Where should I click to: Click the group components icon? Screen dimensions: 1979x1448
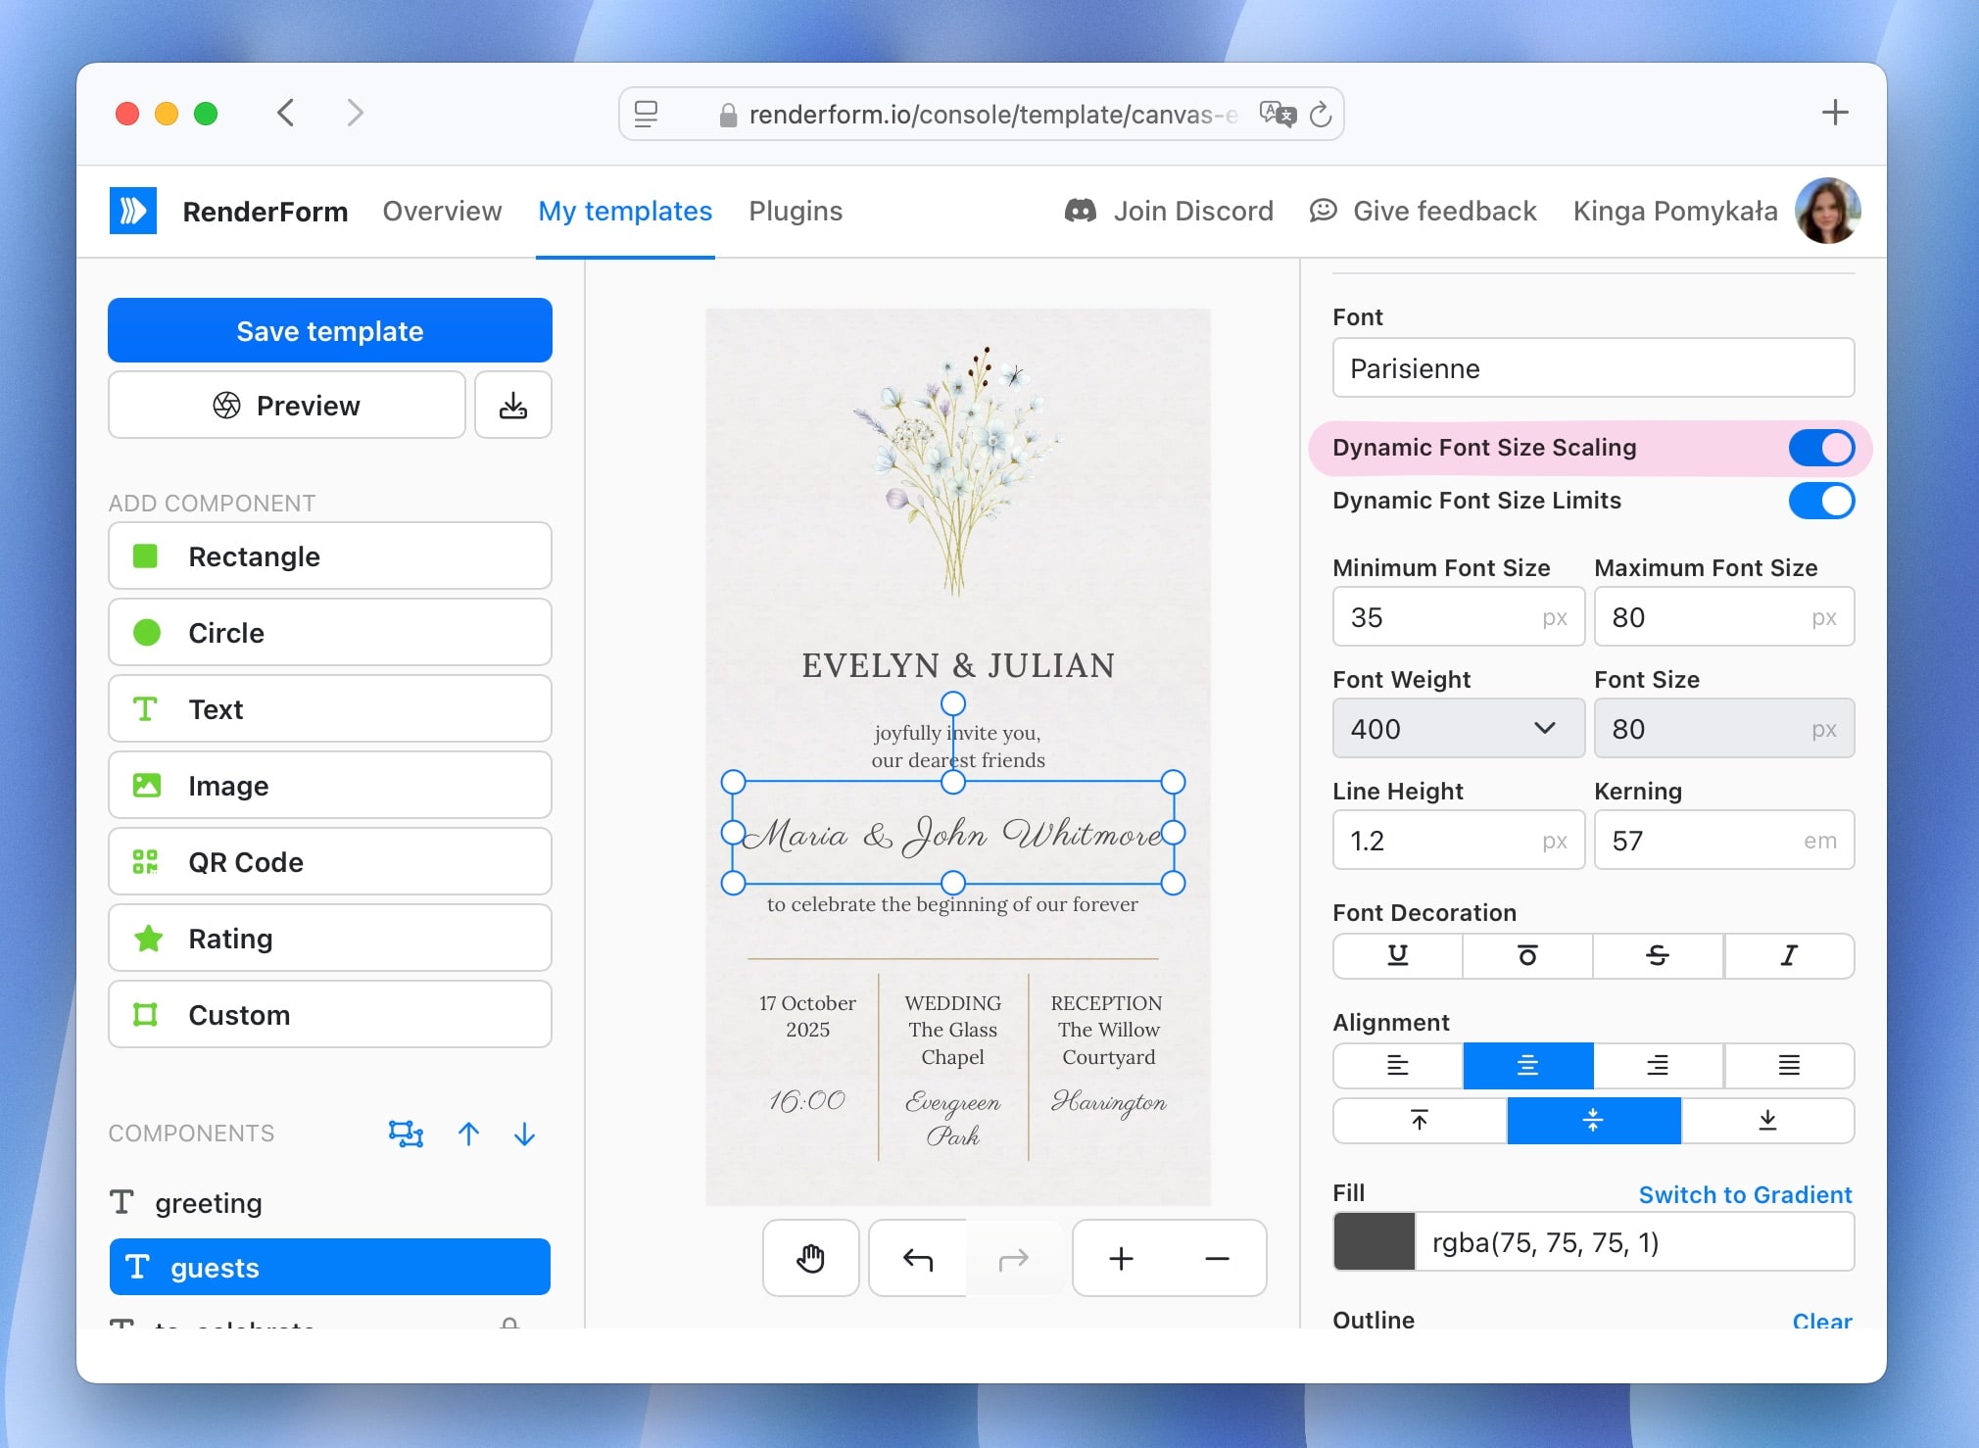pos(406,1134)
